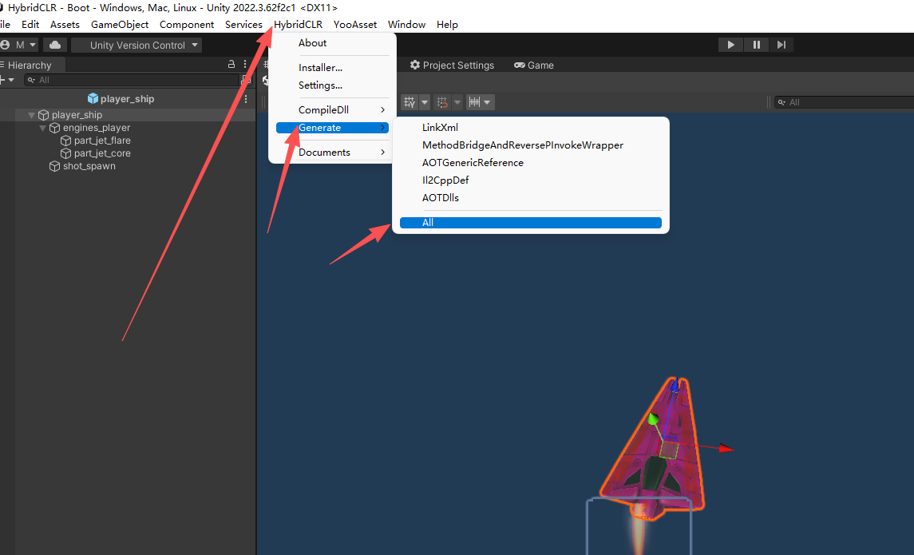Screen dimensions: 914x555
Task: Open the account M dropdown
Action: (x=19, y=45)
